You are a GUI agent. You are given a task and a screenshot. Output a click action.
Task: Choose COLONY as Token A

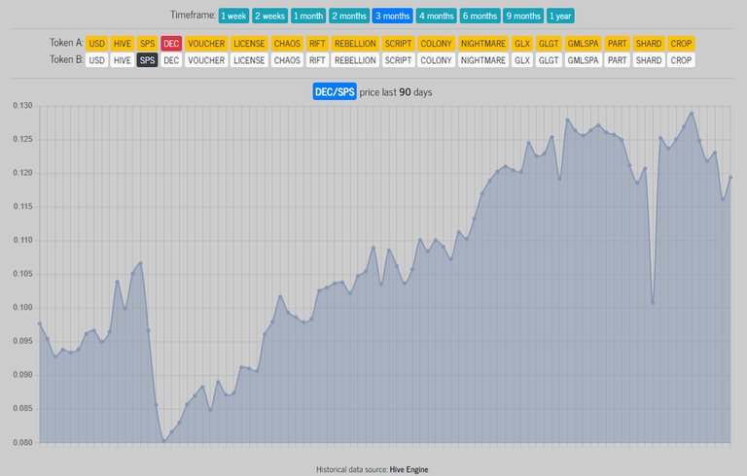pos(437,44)
